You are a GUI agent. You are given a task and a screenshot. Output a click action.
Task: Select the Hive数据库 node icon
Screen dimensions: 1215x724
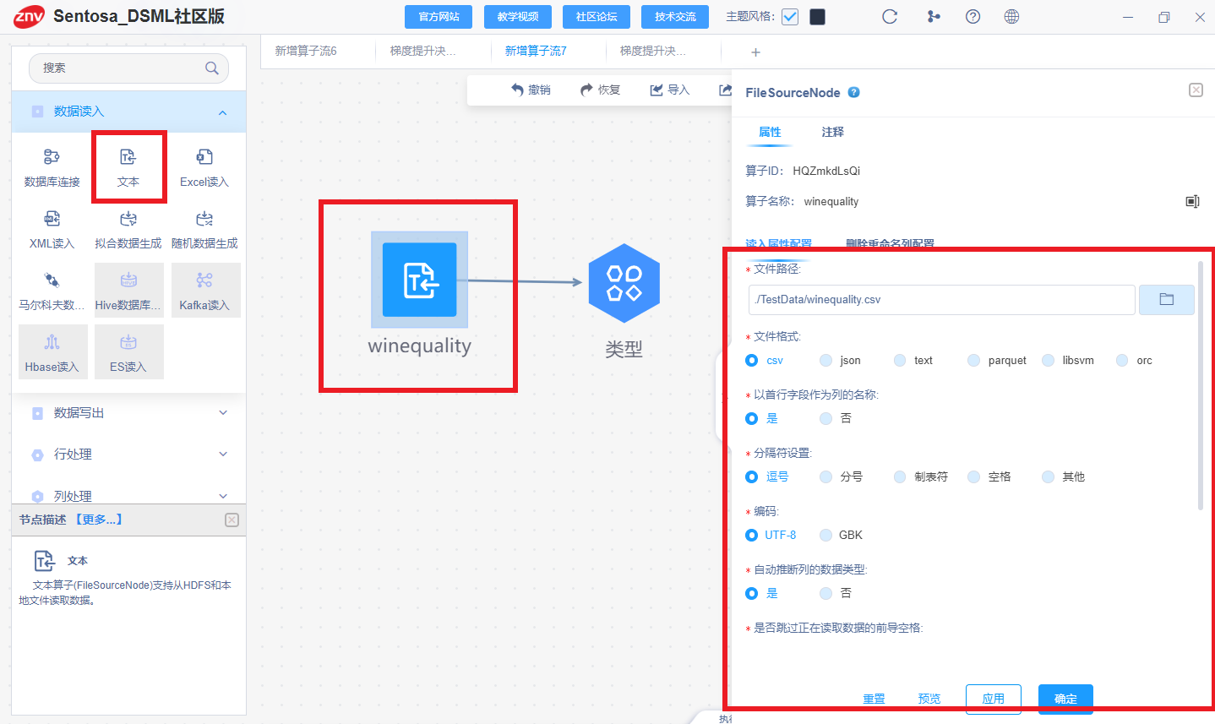[128, 280]
